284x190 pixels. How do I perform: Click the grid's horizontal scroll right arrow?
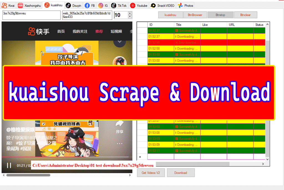[x=263, y=164]
